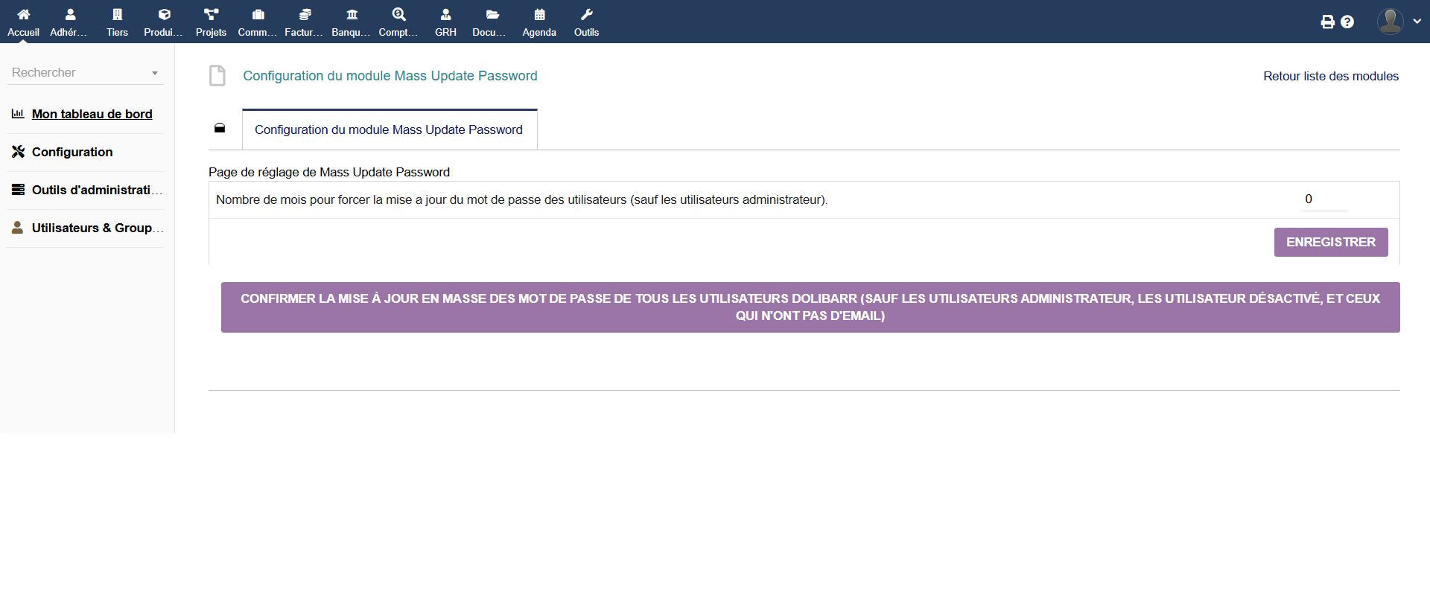
Task: Open Configuration in the left sidebar
Action: [x=72, y=152]
